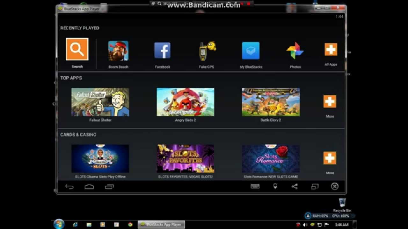Open the Facebook app icon
The height and width of the screenshot is (229, 408).
click(163, 50)
